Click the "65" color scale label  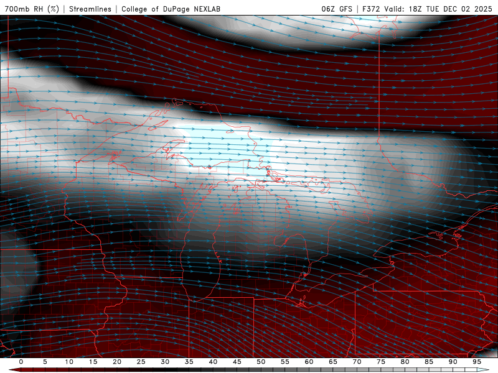pyautogui.click(x=333, y=362)
